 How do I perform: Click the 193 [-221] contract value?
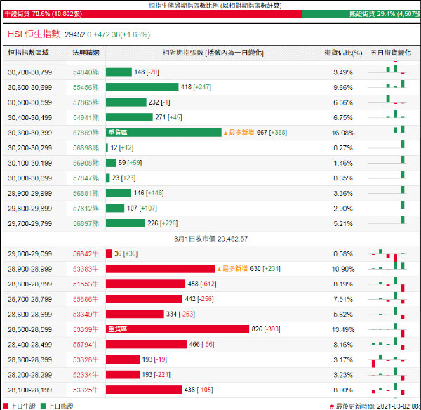(x=156, y=374)
